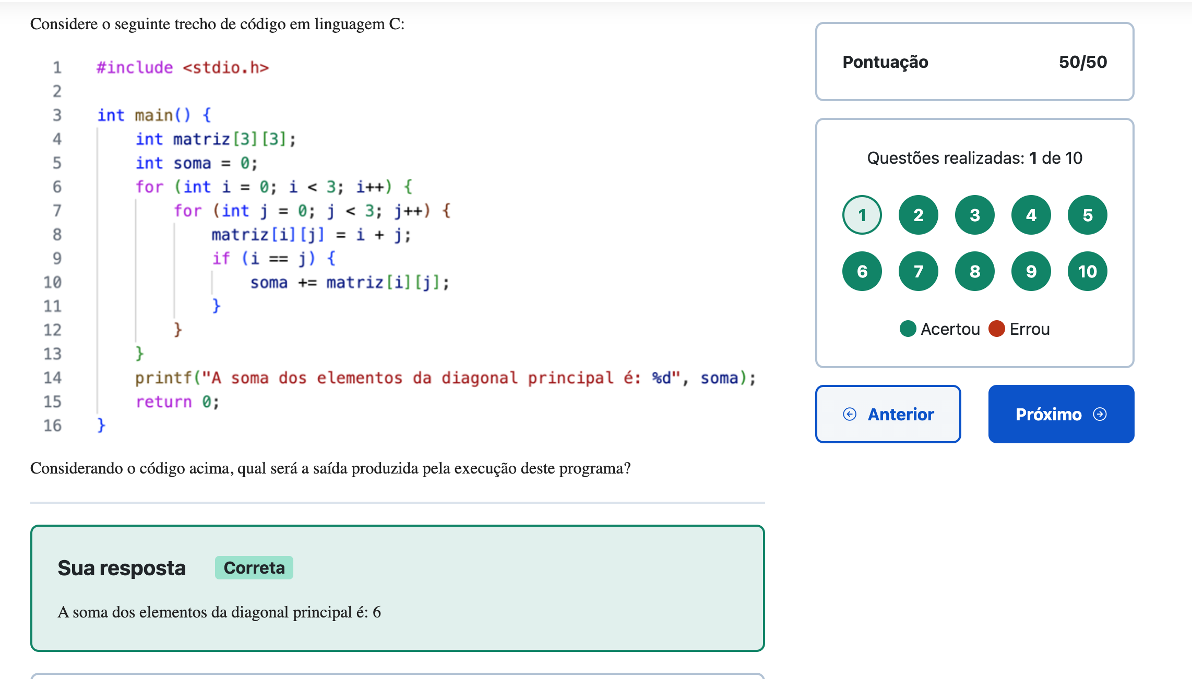Click the printf line in code

click(x=445, y=378)
